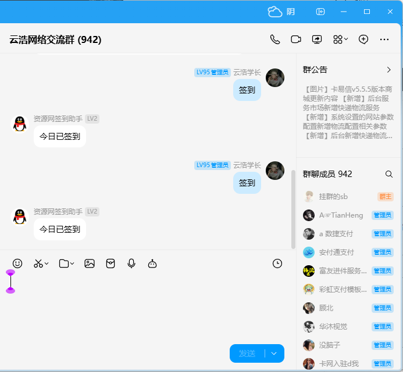This screenshot has width=403, height=372.
Task: Click the weather cloud icon in title bar
Action: (x=274, y=12)
